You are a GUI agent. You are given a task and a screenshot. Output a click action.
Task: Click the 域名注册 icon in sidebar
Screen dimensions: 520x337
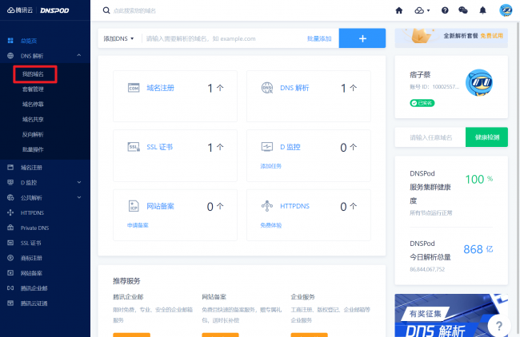click(x=10, y=167)
